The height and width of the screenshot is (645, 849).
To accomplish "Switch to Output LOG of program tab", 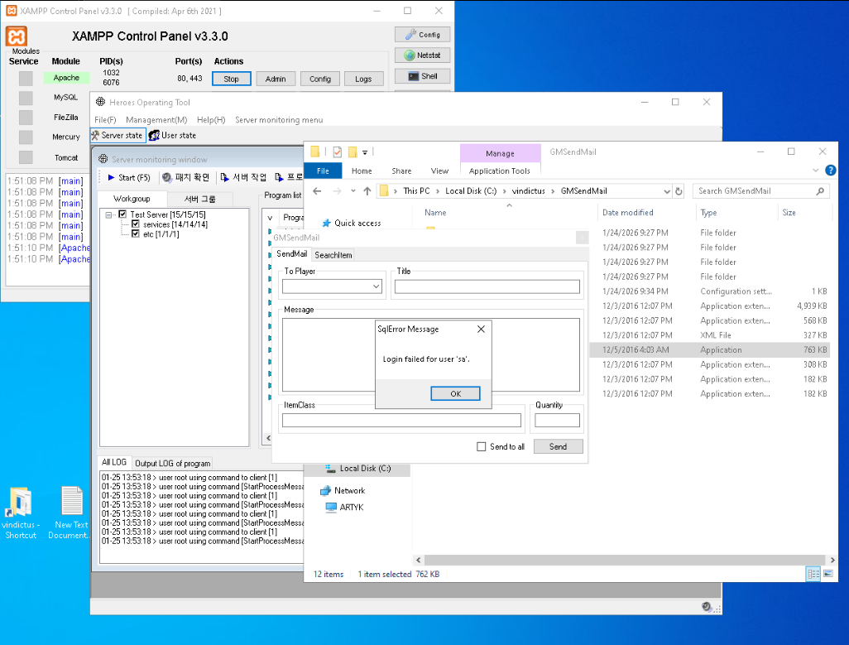I will tap(173, 464).
